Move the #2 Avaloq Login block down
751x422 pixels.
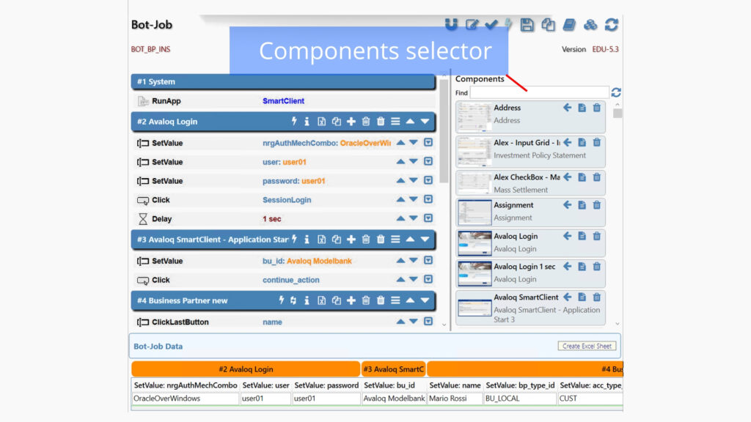[x=425, y=122]
